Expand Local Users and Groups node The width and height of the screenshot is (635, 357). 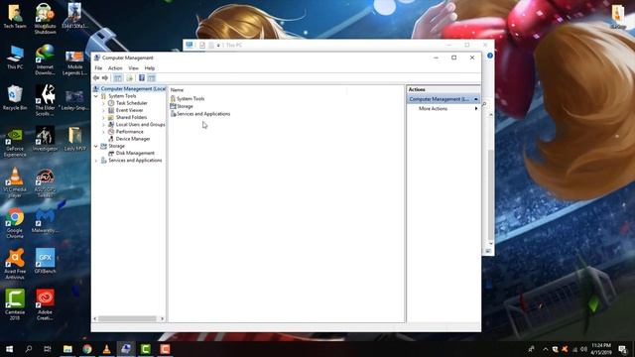pyautogui.click(x=103, y=125)
